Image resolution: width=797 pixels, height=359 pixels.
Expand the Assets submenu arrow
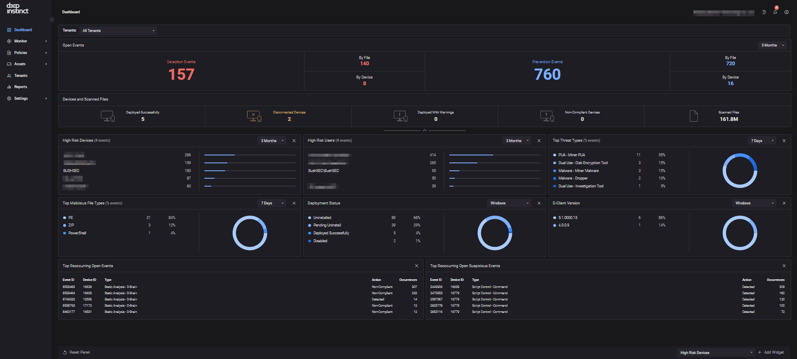pos(46,64)
